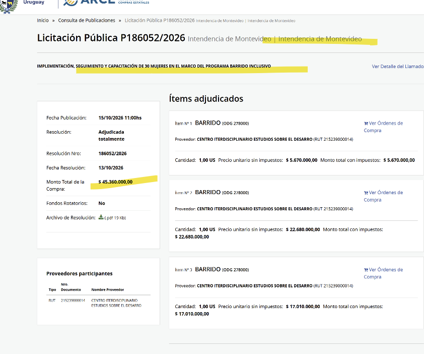424x354 pixels.
Task: Select total with taxes $ 22.680.000,00 of item 2
Action: [192, 237]
